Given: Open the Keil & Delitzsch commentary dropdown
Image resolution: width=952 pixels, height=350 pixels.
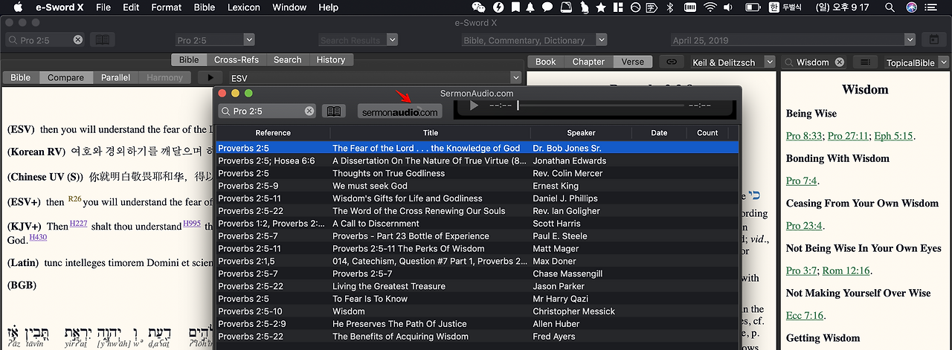Looking at the screenshot, I should 769,62.
